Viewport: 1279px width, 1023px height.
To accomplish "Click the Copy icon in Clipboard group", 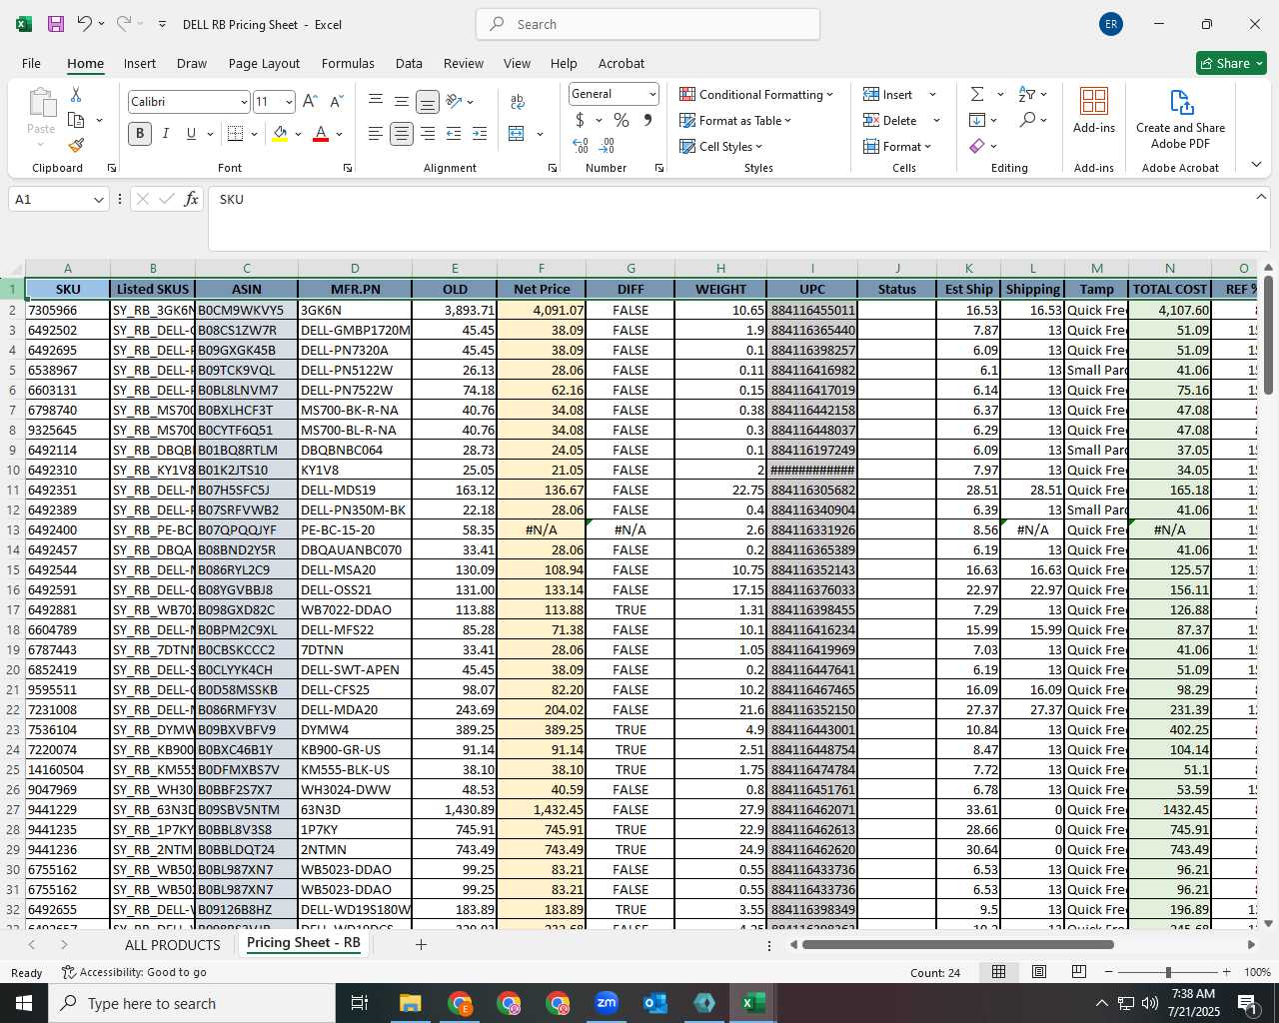I will click(x=76, y=120).
